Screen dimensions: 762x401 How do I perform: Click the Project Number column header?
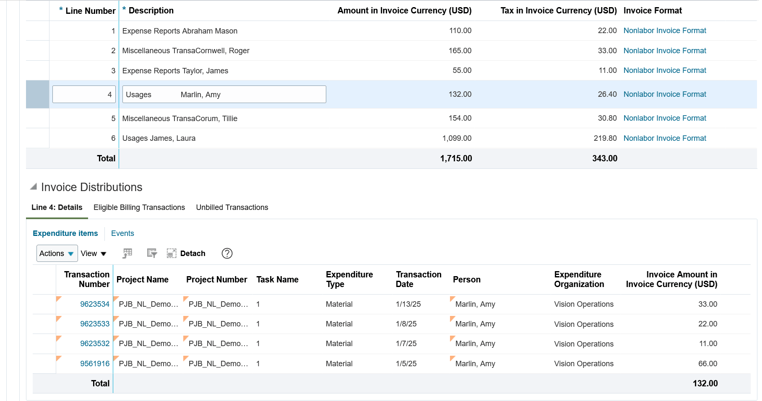pos(217,279)
